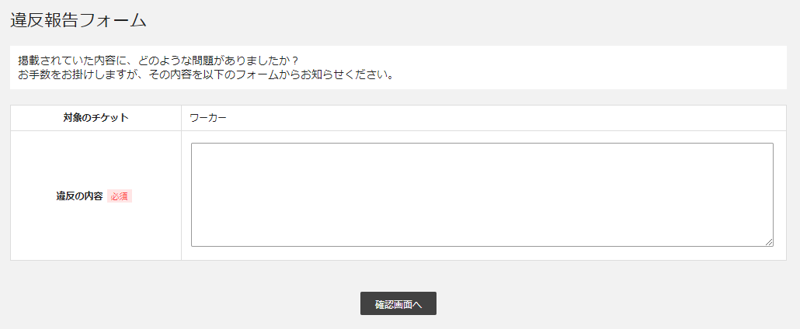Click the bottom edge of the violation textarea
This screenshot has height=329, width=800.
(482, 246)
